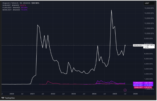Click the 2021 time axis label
Image resolution: width=157 pixels, height=101 pixels.
coord(32,94)
